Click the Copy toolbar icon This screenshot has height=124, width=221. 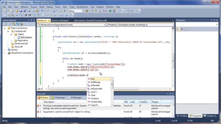click(x=33, y=11)
